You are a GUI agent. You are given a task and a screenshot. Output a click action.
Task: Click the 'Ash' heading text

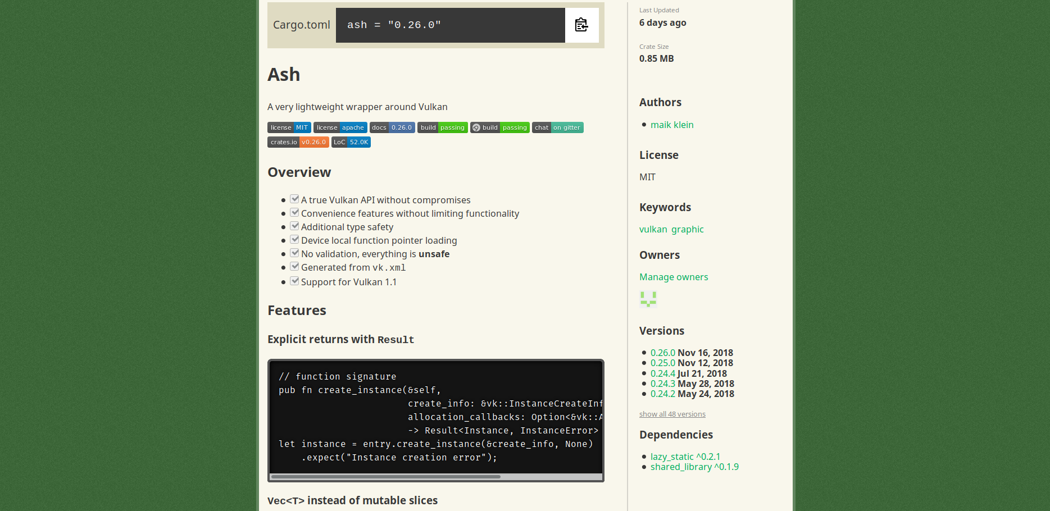[284, 75]
